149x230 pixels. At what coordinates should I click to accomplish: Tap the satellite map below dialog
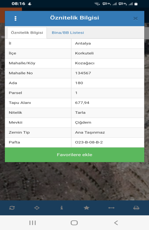point(74,181)
